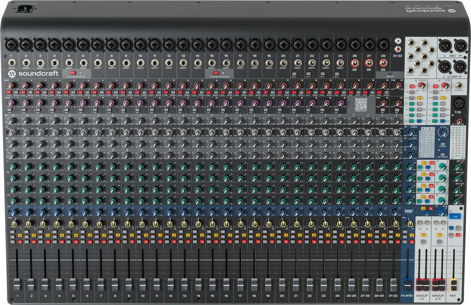Click the GROUP 3-4 label
This screenshot has width=471, height=305.
tap(438, 297)
